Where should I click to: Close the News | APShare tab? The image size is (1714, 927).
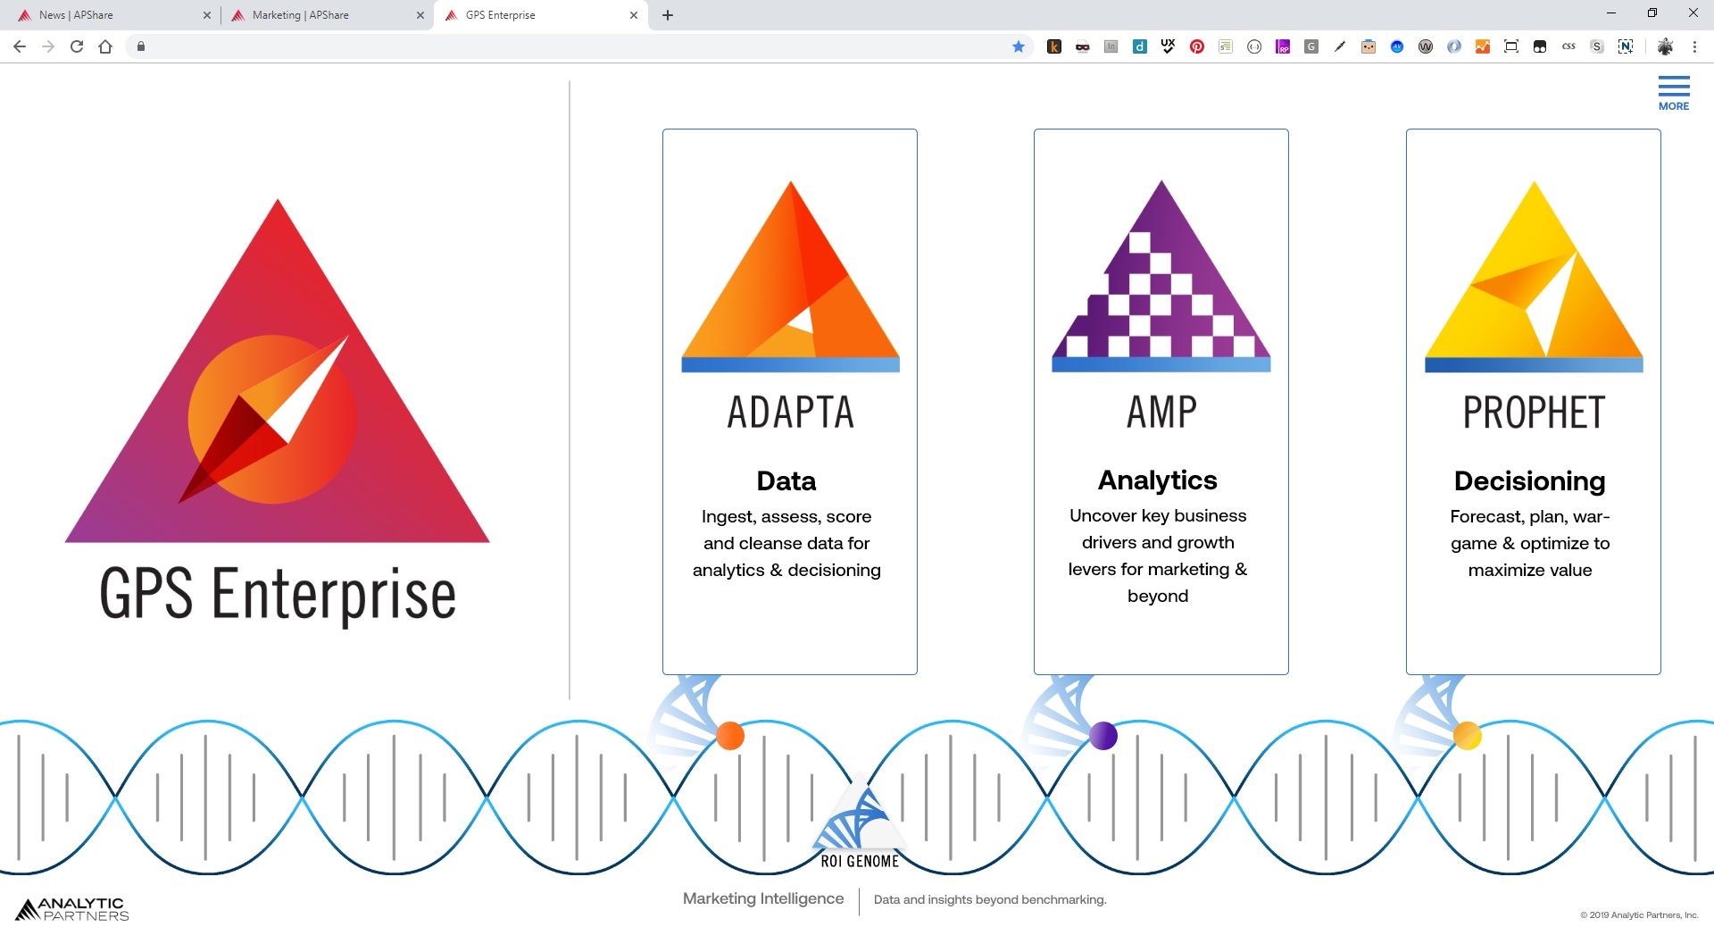click(207, 15)
